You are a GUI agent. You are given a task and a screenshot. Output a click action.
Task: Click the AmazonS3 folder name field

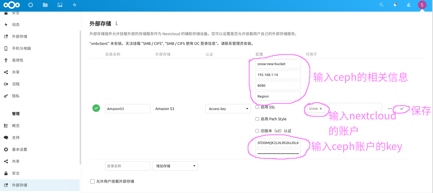pos(128,109)
